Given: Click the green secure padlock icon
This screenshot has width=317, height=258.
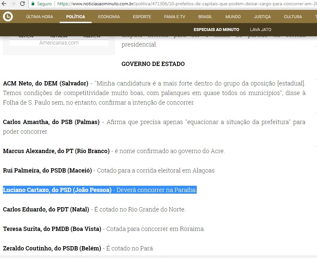Looking at the screenshot, I should (x=33, y=4).
